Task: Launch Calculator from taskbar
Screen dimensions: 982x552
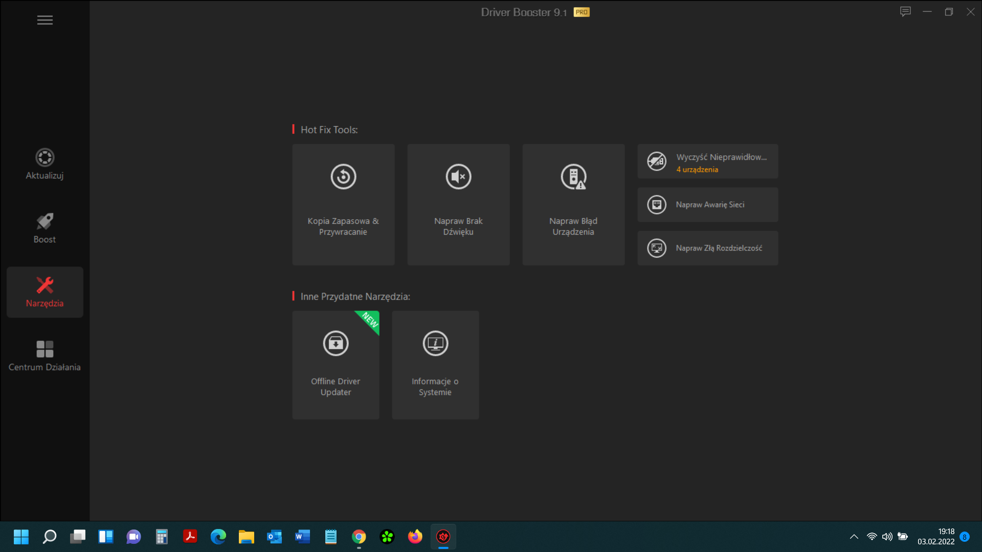Action: pos(162,537)
